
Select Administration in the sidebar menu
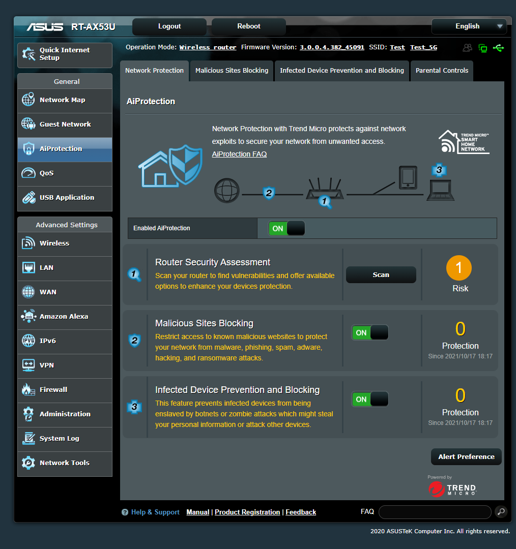coord(65,414)
